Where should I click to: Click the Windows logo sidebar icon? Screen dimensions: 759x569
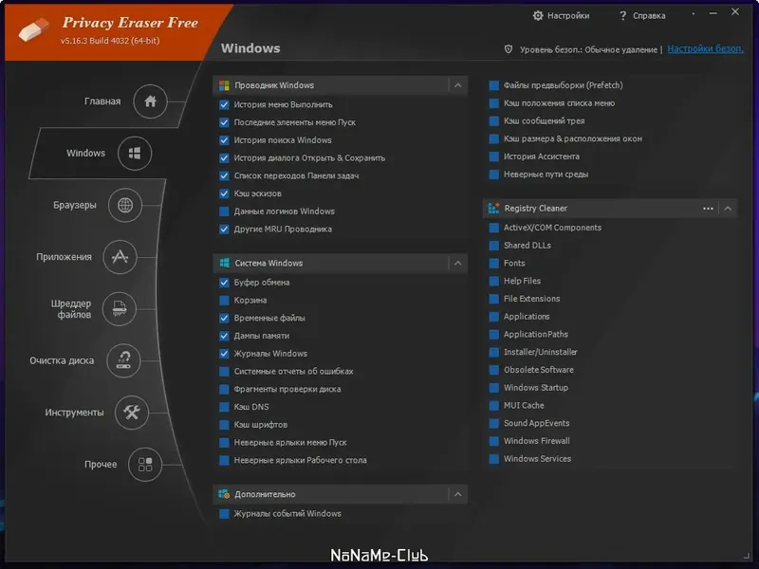click(x=135, y=153)
